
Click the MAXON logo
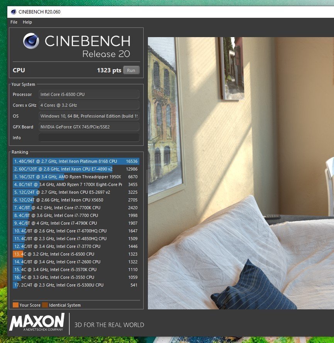click(x=37, y=322)
